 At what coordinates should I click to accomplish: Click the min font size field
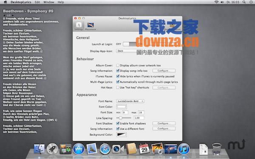[x=125, y=112]
